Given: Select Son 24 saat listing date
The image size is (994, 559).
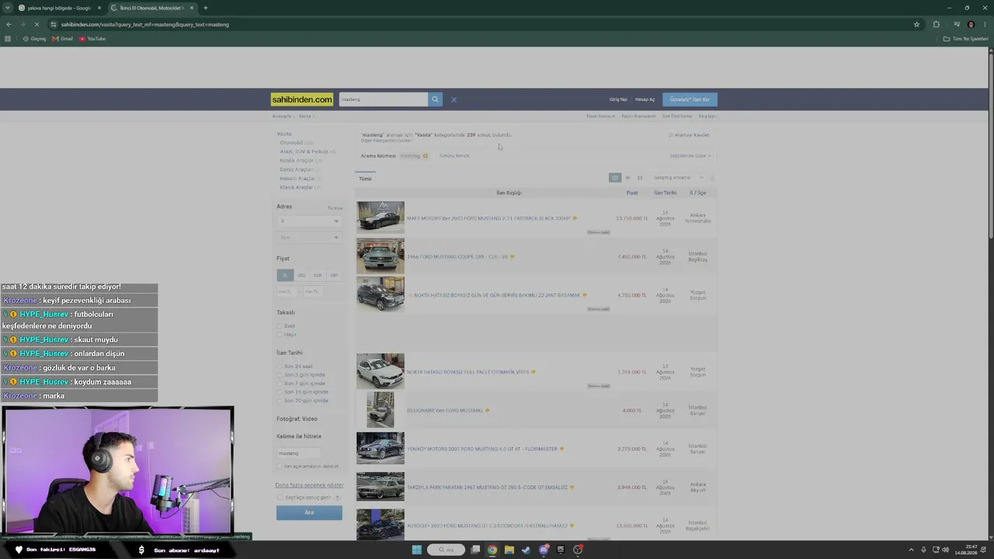Looking at the screenshot, I should click(280, 366).
